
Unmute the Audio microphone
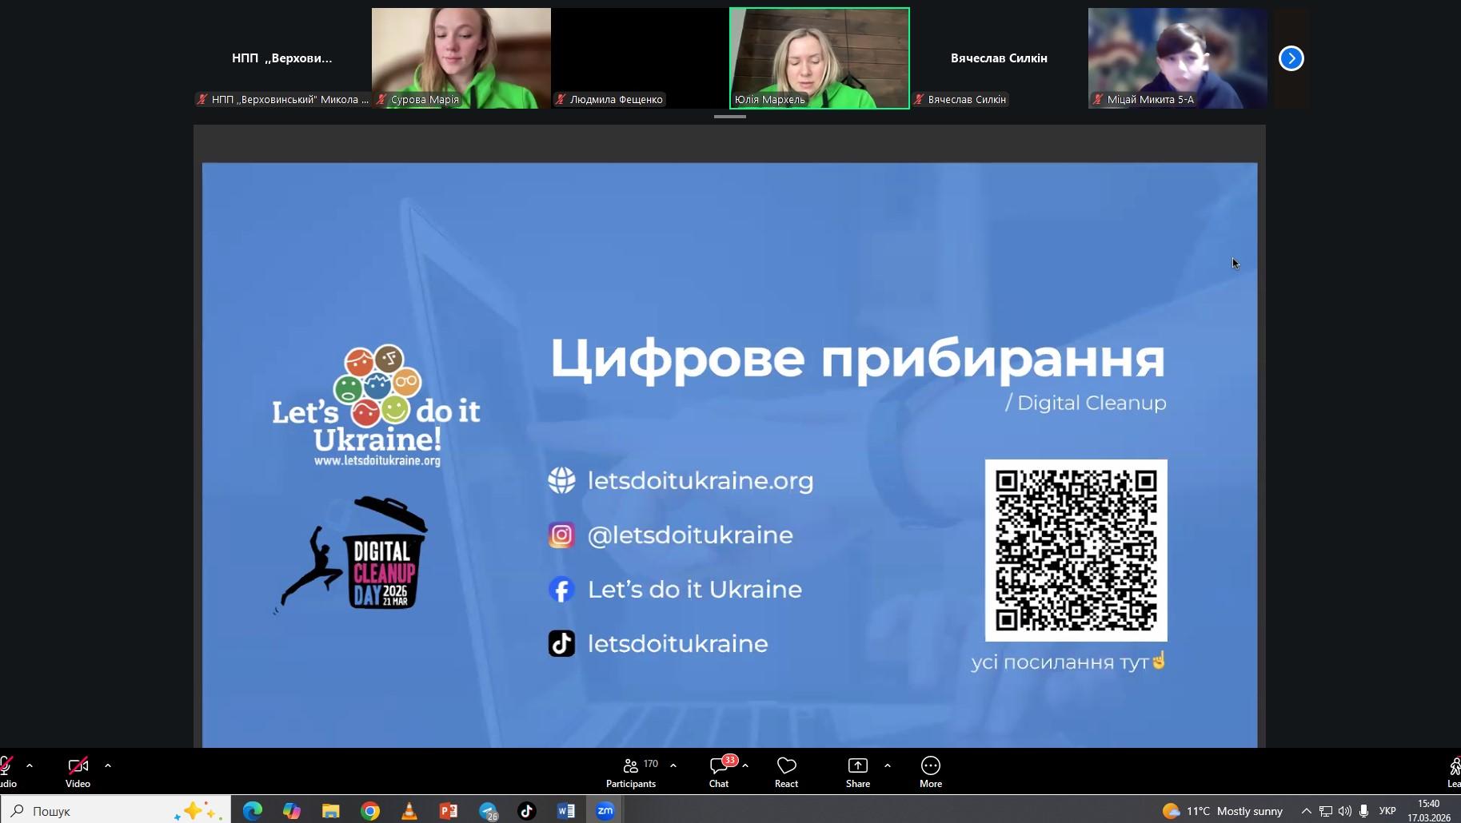(6, 772)
